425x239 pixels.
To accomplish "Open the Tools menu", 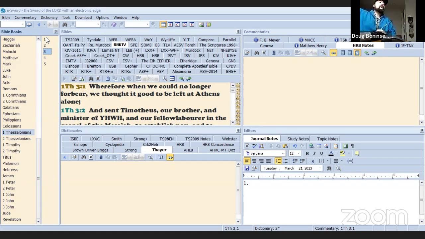I will coord(66,18).
